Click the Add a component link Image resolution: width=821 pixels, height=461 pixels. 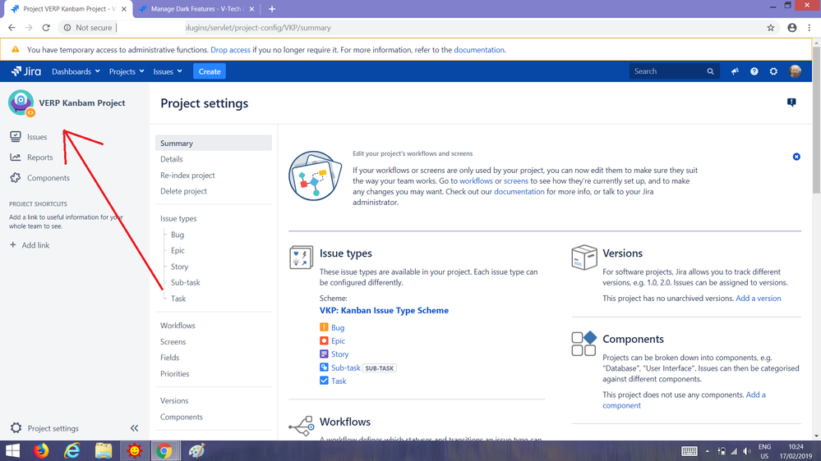tap(684, 399)
